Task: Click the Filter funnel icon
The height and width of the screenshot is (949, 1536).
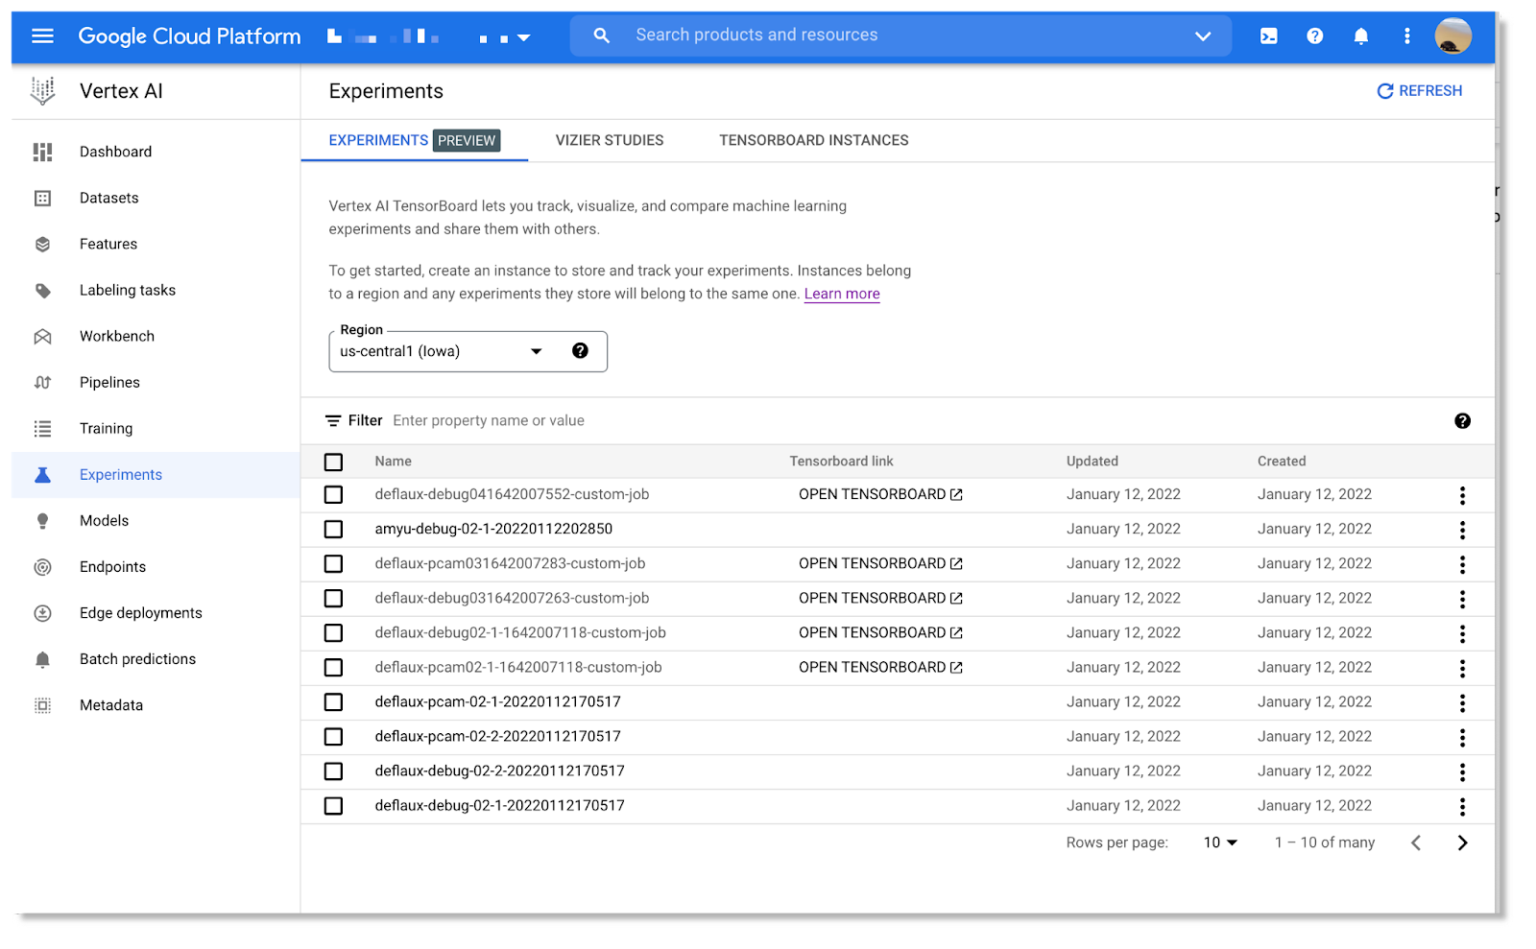Action: pyautogui.click(x=333, y=420)
